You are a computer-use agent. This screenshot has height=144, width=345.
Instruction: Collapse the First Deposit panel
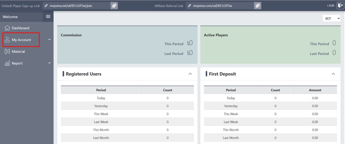333,74
